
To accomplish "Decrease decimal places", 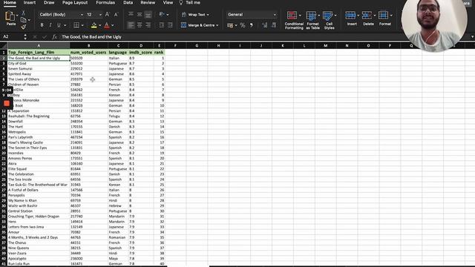I will (x=274, y=25).
